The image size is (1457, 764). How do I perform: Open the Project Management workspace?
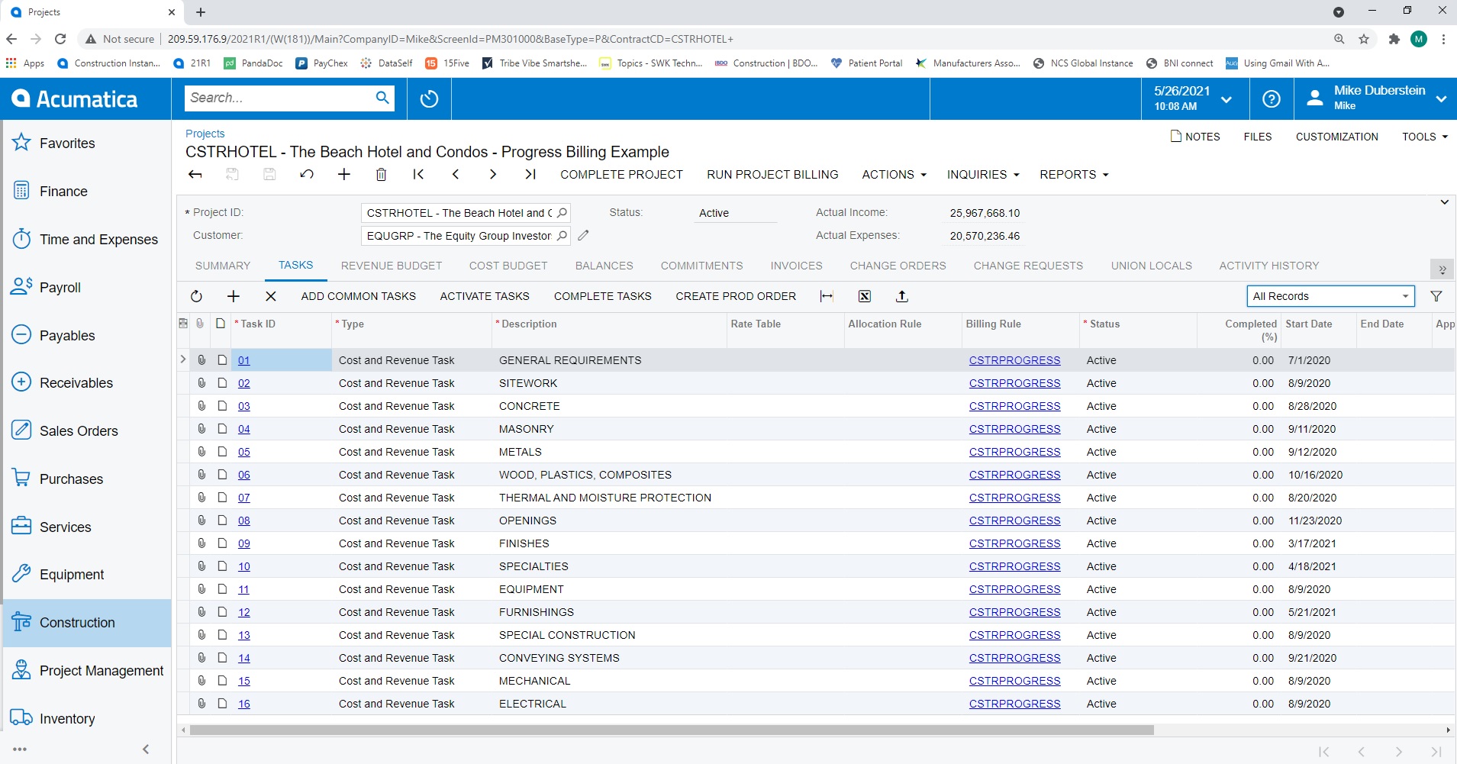click(86, 671)
